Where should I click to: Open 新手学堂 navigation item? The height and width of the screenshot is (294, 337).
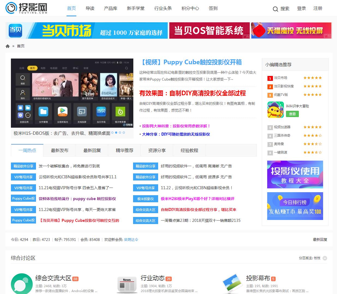tap(136, 8)
